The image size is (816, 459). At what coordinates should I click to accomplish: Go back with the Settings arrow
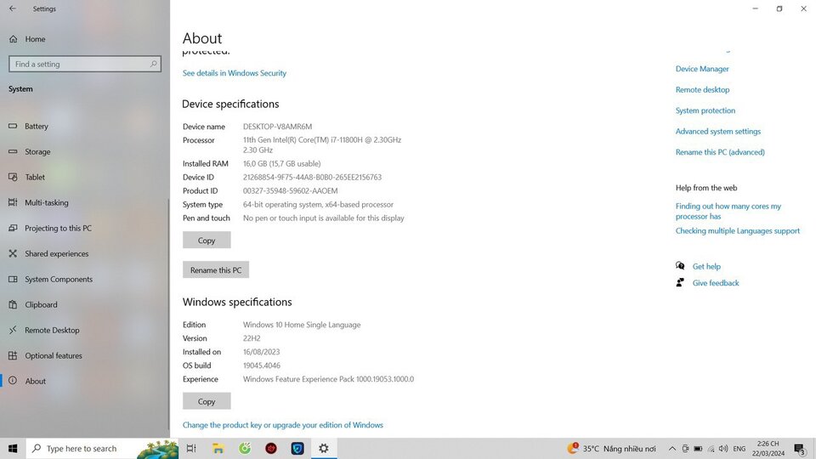pyautogui.click(x=13, y=8)
